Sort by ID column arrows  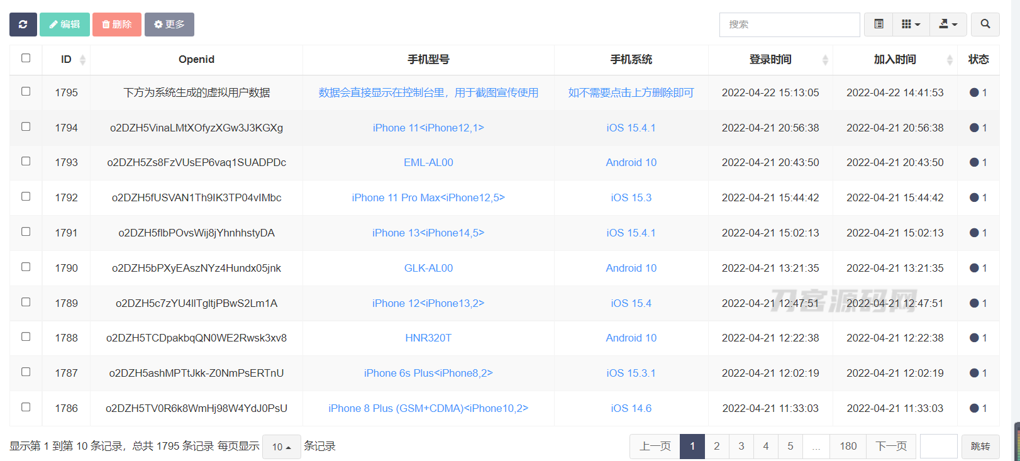coord(82,60)
